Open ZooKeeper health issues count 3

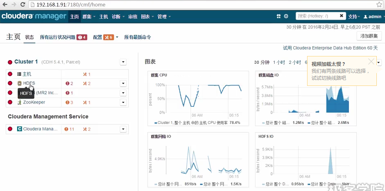69,102
